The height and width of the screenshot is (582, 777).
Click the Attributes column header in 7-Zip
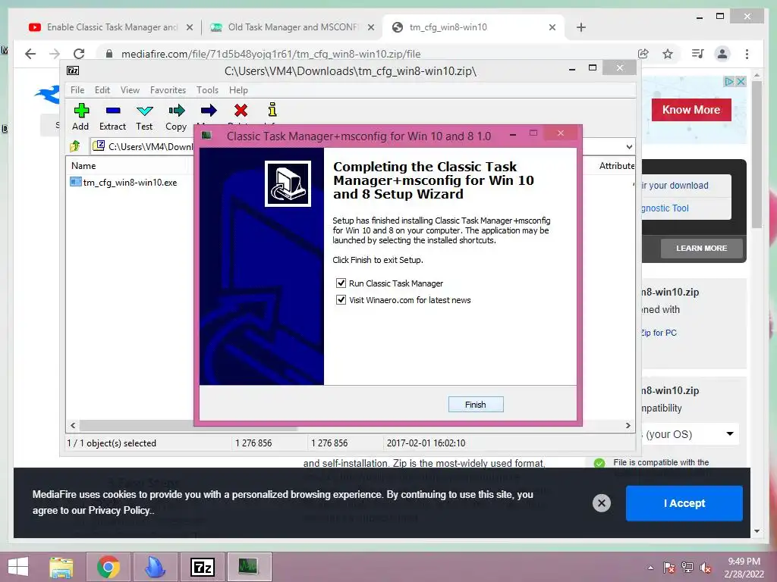click(x=616, y=166)
